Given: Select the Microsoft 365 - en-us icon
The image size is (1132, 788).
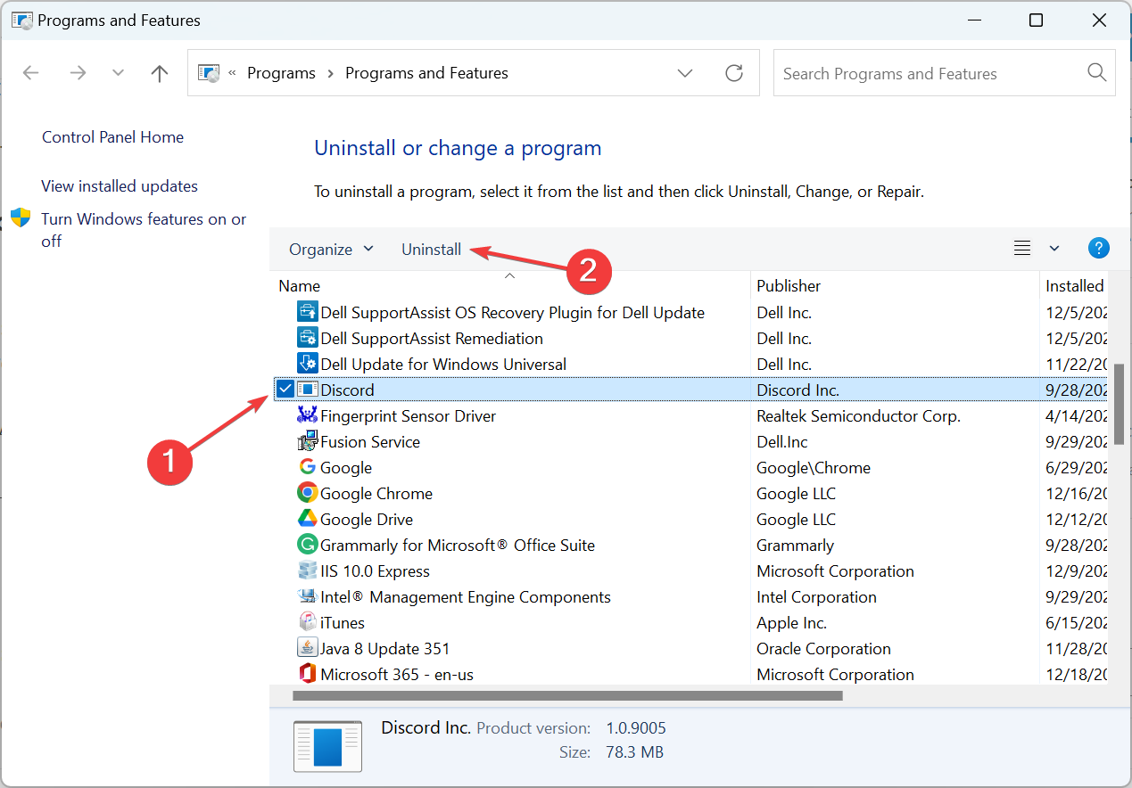Looking at the screenshot, I should 307,674.
